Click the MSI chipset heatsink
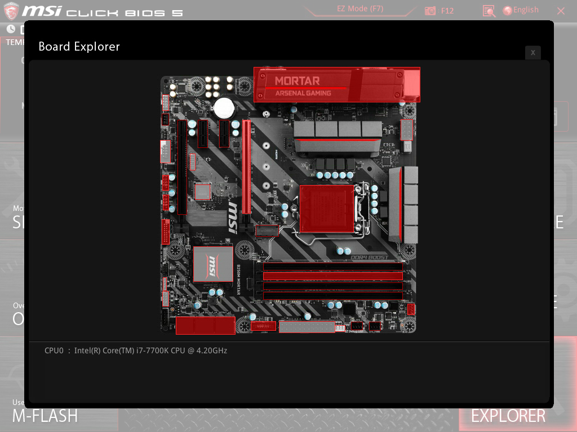 (212, 264)
